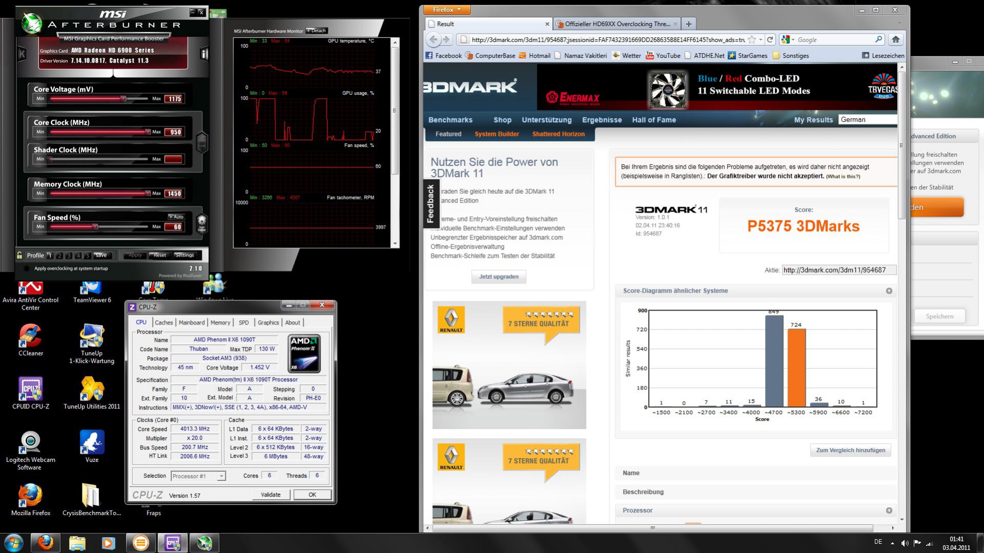Switch to CPU-Z Memory tab
This screenshot has height=553, width=984.
(220, 322)
